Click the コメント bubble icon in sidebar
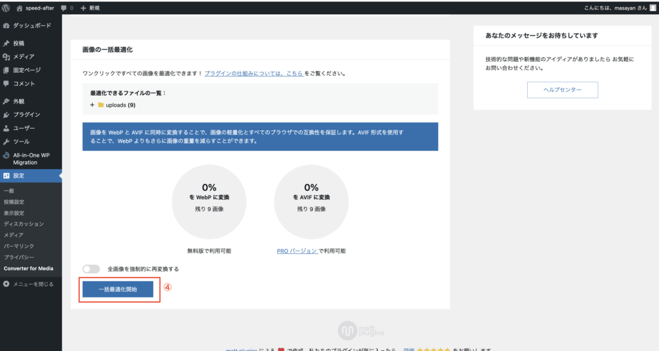This screenshot has width=659, height=351. 6,84
